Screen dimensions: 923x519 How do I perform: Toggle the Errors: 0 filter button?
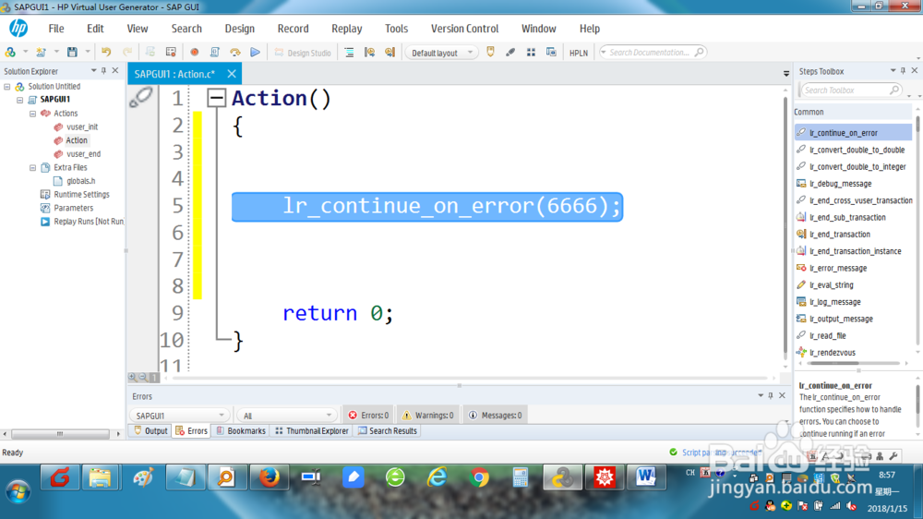(x=368, y=416)
